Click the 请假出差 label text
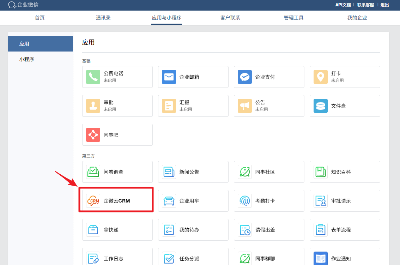 [265, 230]
